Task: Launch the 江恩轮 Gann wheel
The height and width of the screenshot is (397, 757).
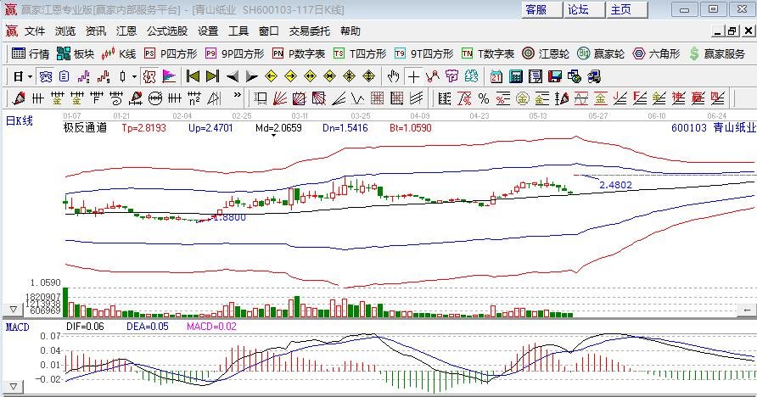Action: (x=546, y=53)
